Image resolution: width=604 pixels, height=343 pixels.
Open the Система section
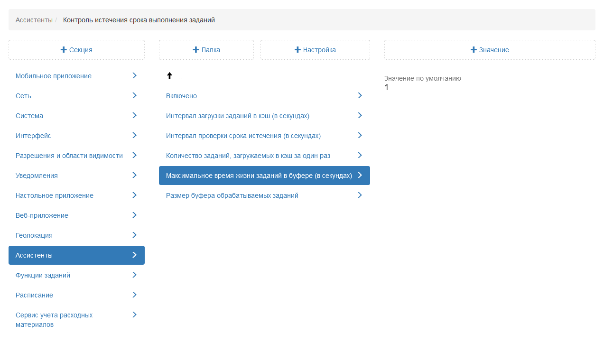click(29, 116)
